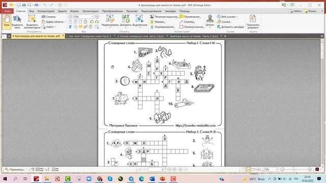This screenshot has width=326, height=183.
Task: Click the Undo arrow in quick access toolbar
Action: click(x=44, y=5)
